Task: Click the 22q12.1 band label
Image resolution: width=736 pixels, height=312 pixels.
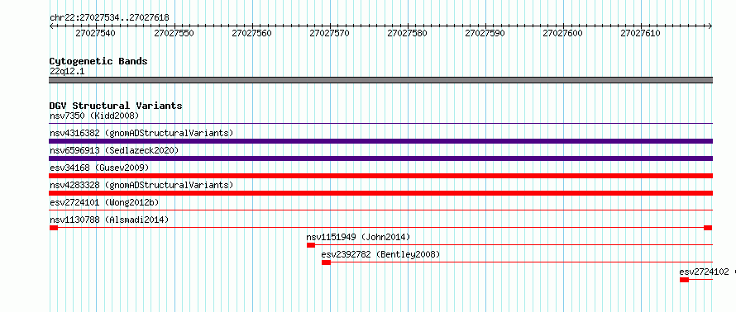Action: tap(67, 72)
